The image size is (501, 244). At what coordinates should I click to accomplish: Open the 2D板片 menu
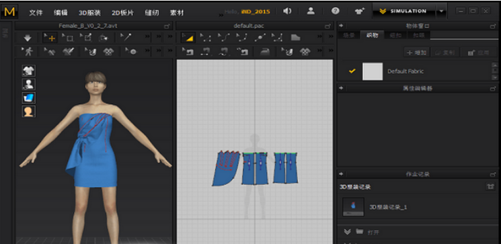[x=122, y=13]
